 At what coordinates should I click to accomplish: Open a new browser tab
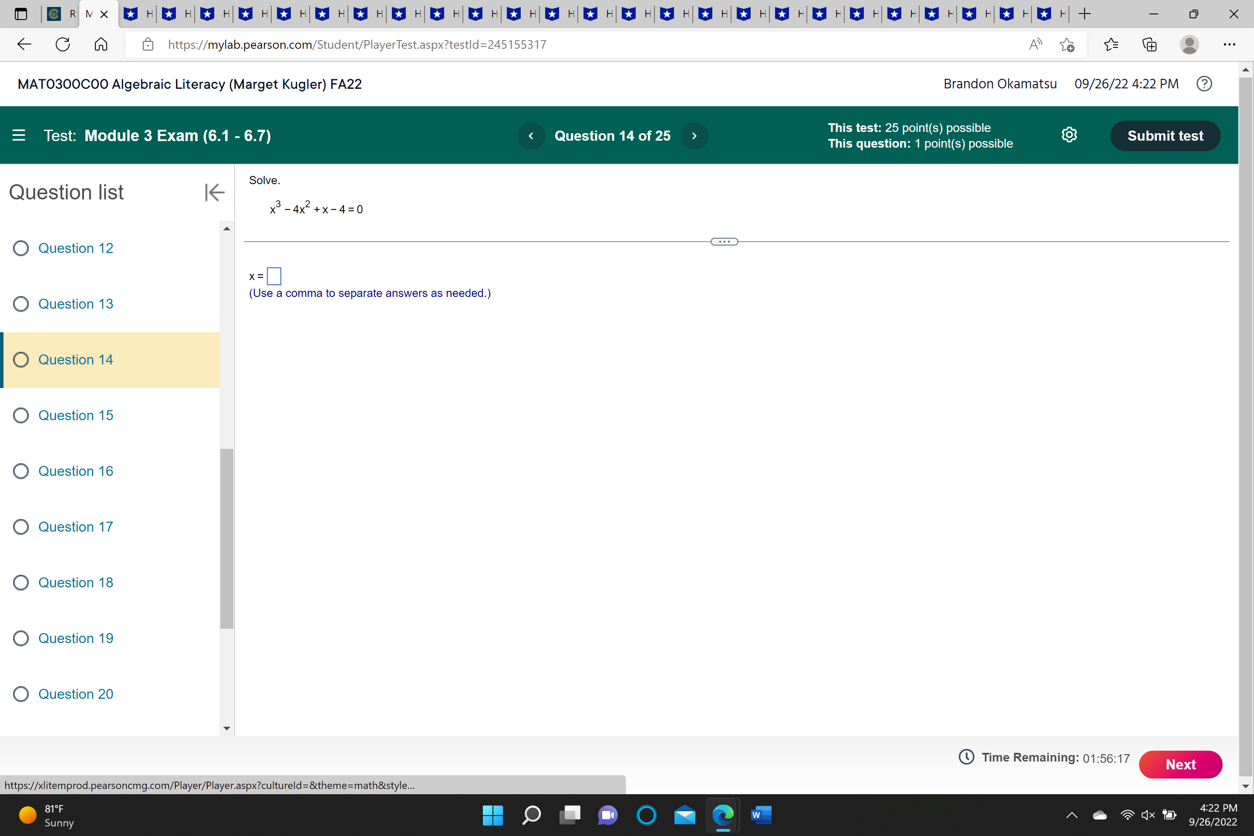[1085, 14]
